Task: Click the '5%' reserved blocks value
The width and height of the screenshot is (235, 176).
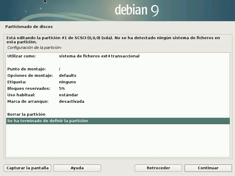Action: coord(62,89)
